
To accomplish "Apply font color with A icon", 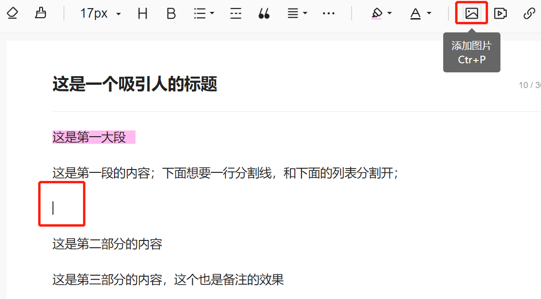I will 416,14.
